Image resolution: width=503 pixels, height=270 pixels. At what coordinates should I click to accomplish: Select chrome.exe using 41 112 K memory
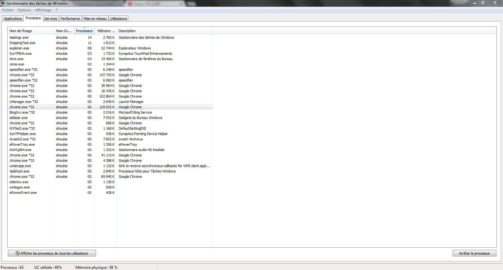point(110,155)
